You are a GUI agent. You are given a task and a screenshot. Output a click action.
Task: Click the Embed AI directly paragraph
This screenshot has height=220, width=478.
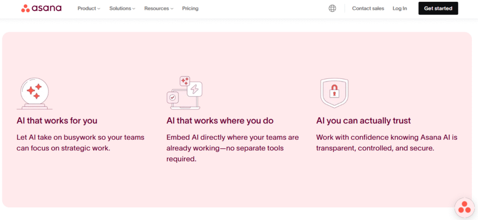click(x=232, y=148)
